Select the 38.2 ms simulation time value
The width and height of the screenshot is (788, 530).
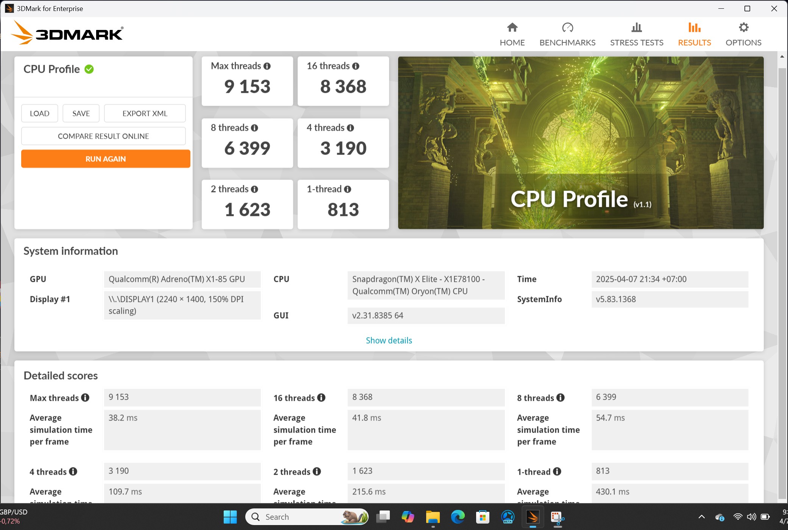tap(182, 430)
